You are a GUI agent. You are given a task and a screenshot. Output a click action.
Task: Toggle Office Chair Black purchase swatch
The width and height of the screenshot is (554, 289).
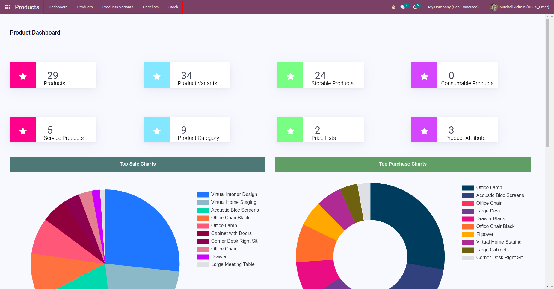468,227
